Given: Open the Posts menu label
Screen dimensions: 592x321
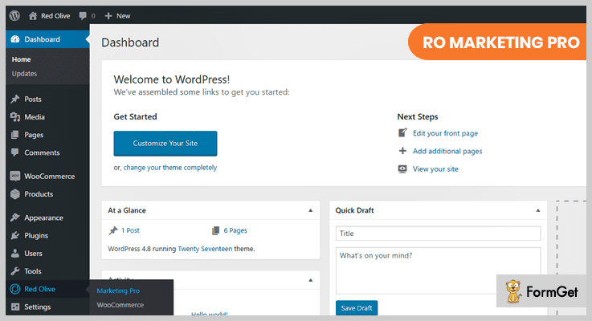Looking at the screenshot, I should (33, 100).
